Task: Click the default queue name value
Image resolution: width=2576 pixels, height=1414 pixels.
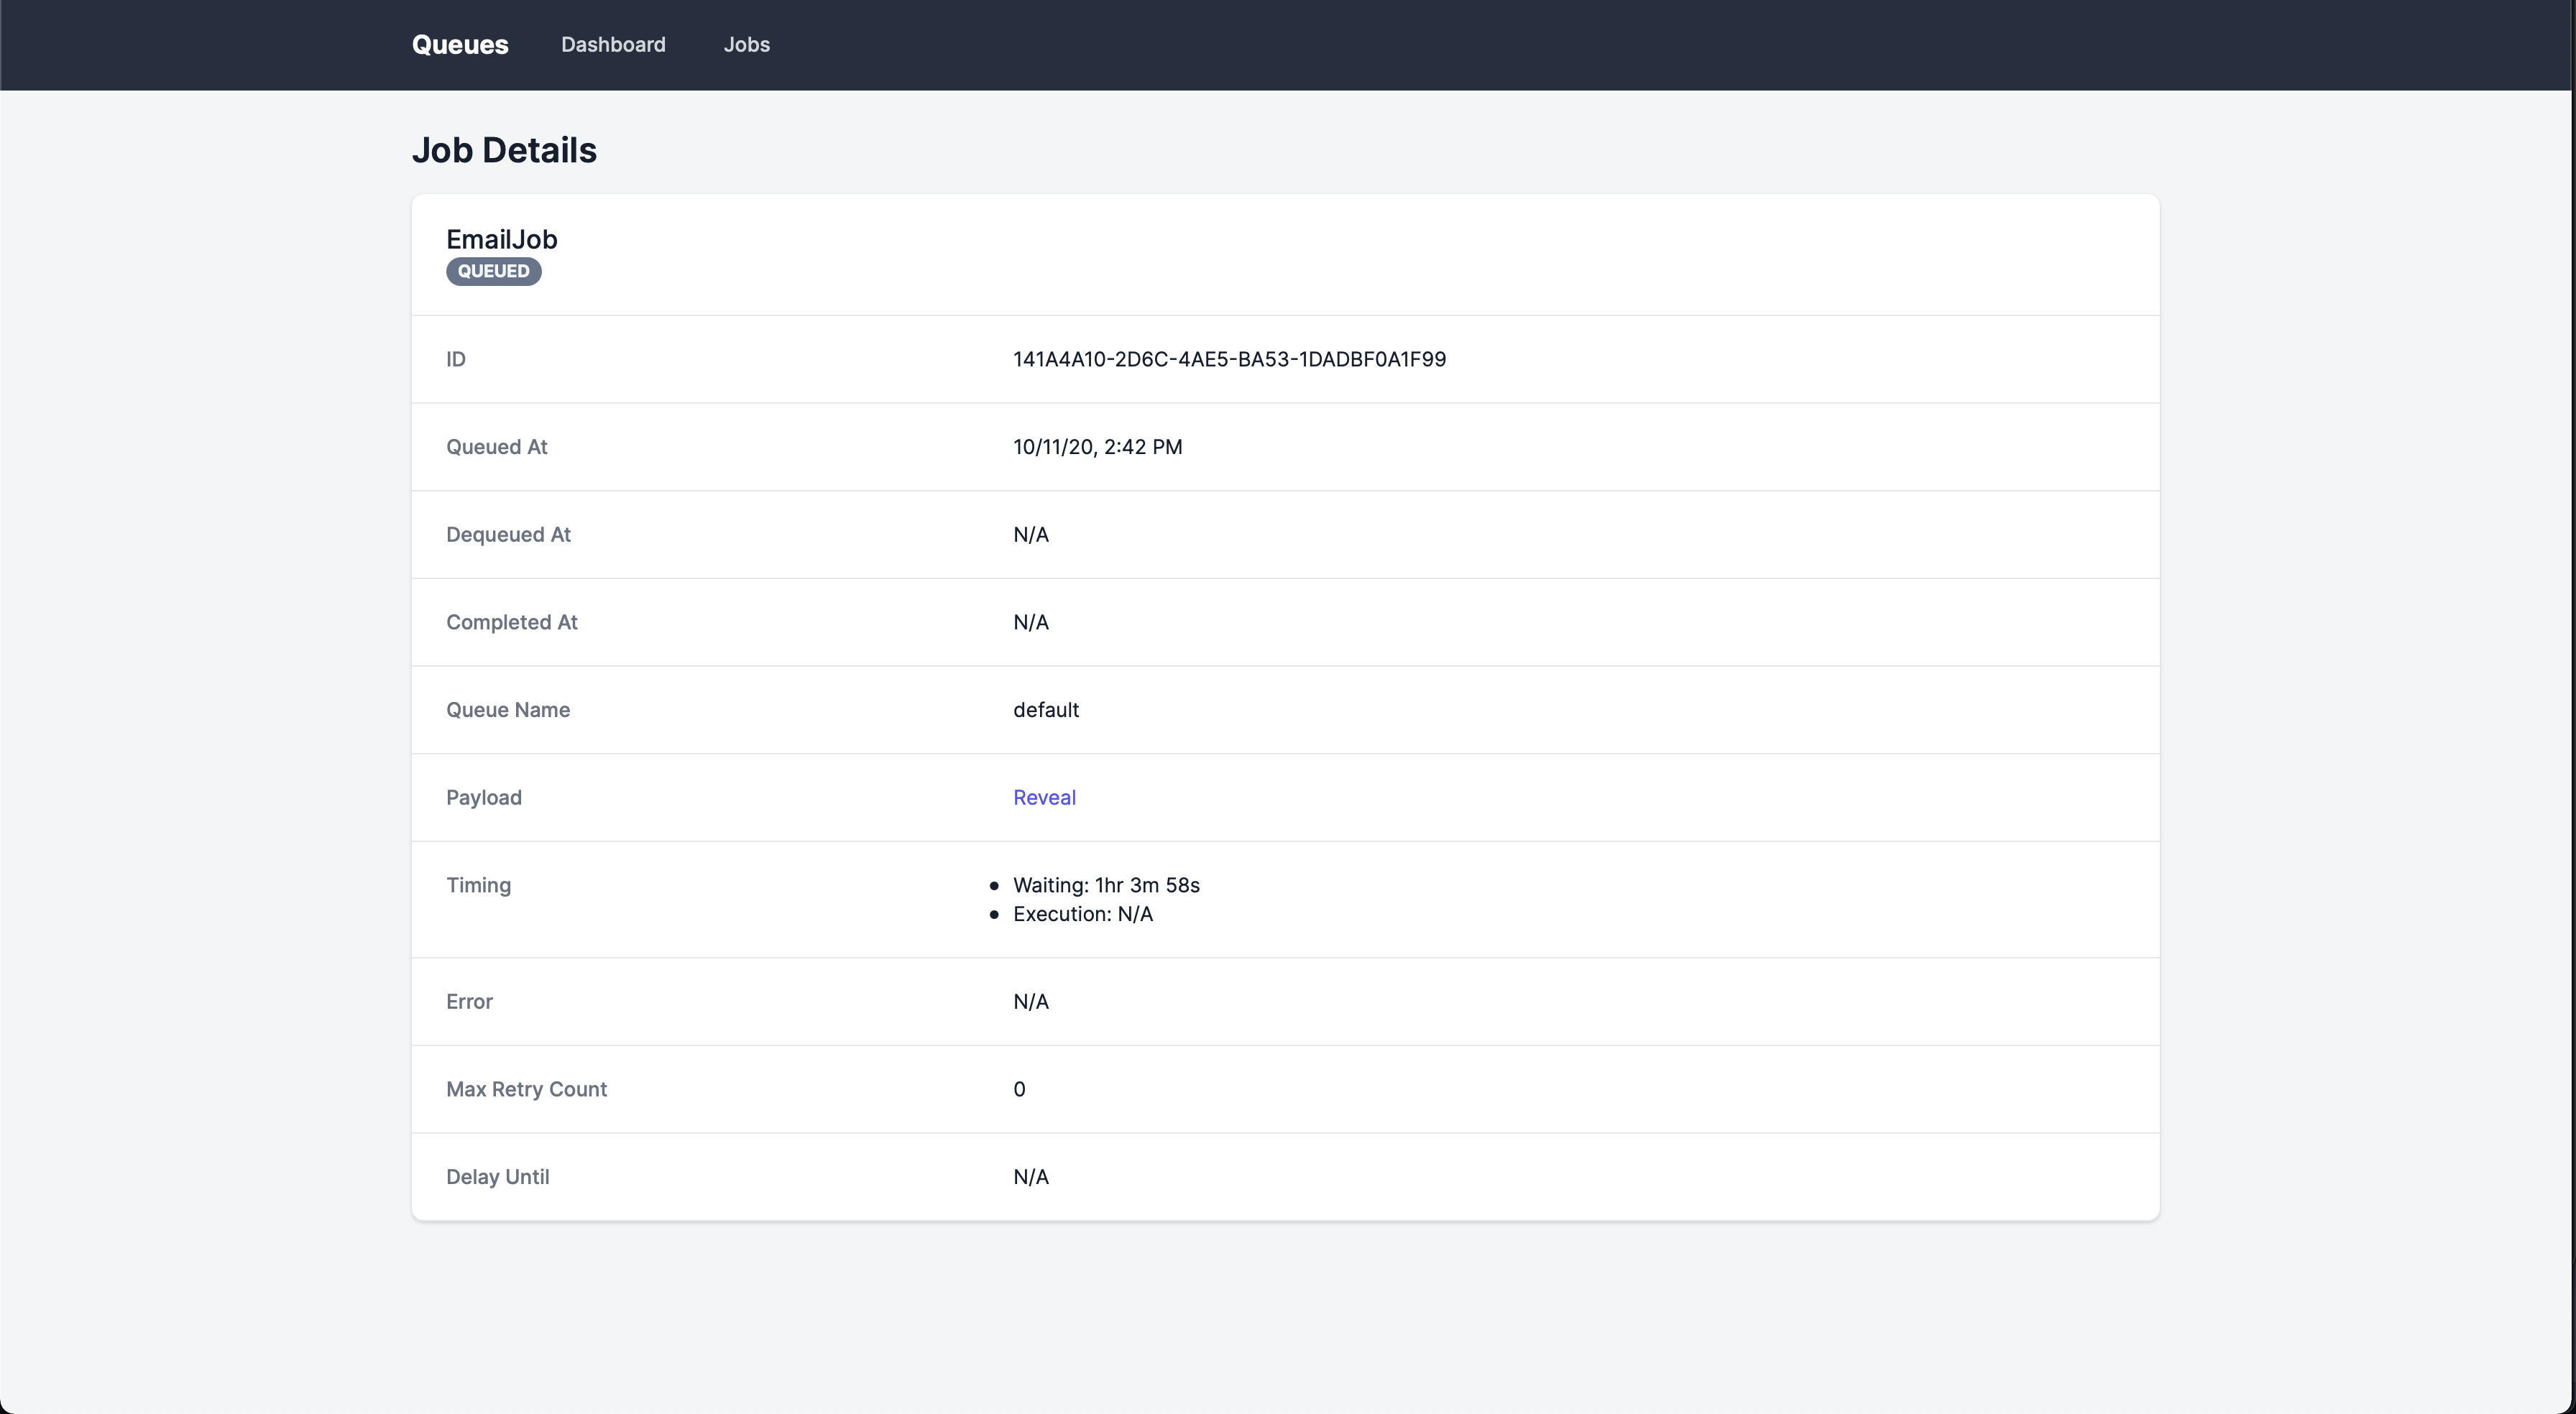Action: [1045, 710]
